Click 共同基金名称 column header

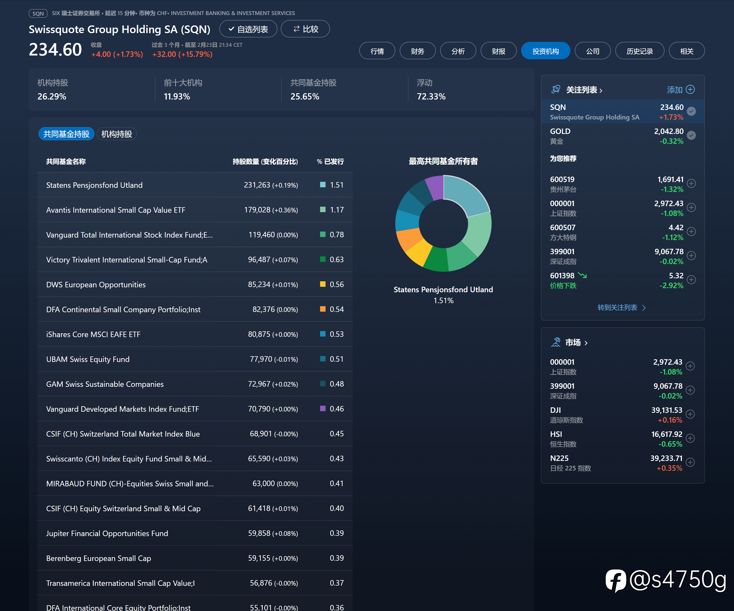[x=66, y=161]
